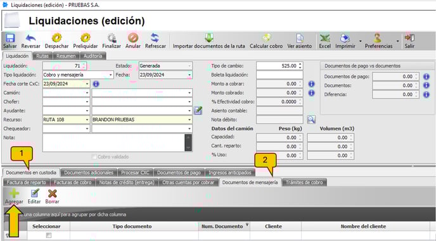436x241 pixels.
Task: Click the Despachar gear icon
Action: pos(56,38)
